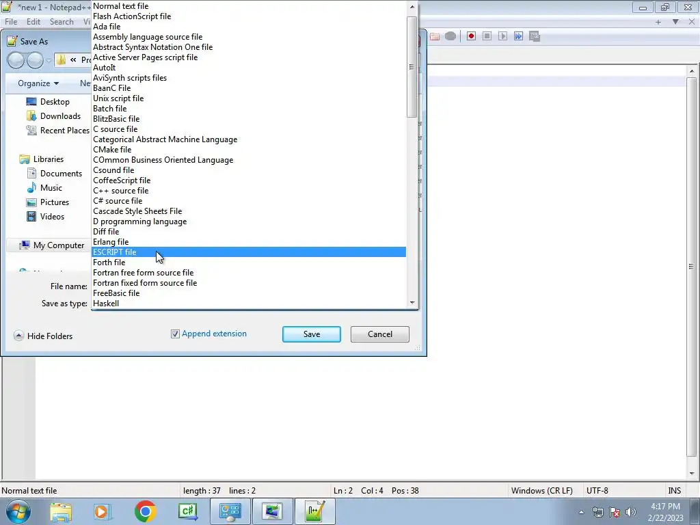The image size is (700, 525).
Task: Open File Explorer from the taskbar
Action: 61,511
